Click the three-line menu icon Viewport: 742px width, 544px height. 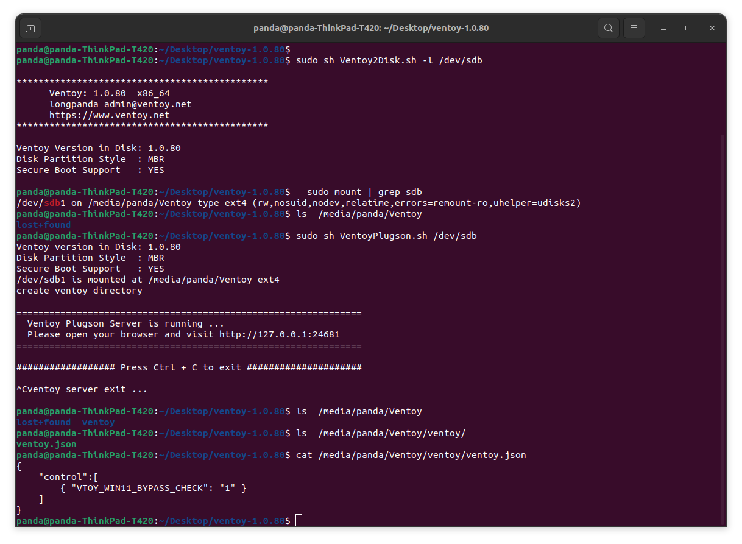(634, 27)
